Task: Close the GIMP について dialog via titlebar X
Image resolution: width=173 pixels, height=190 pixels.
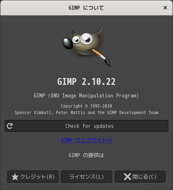Action: [165, 8]
